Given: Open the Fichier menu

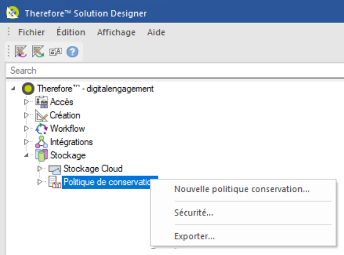Looking at the screenshot, I should 31,32.
